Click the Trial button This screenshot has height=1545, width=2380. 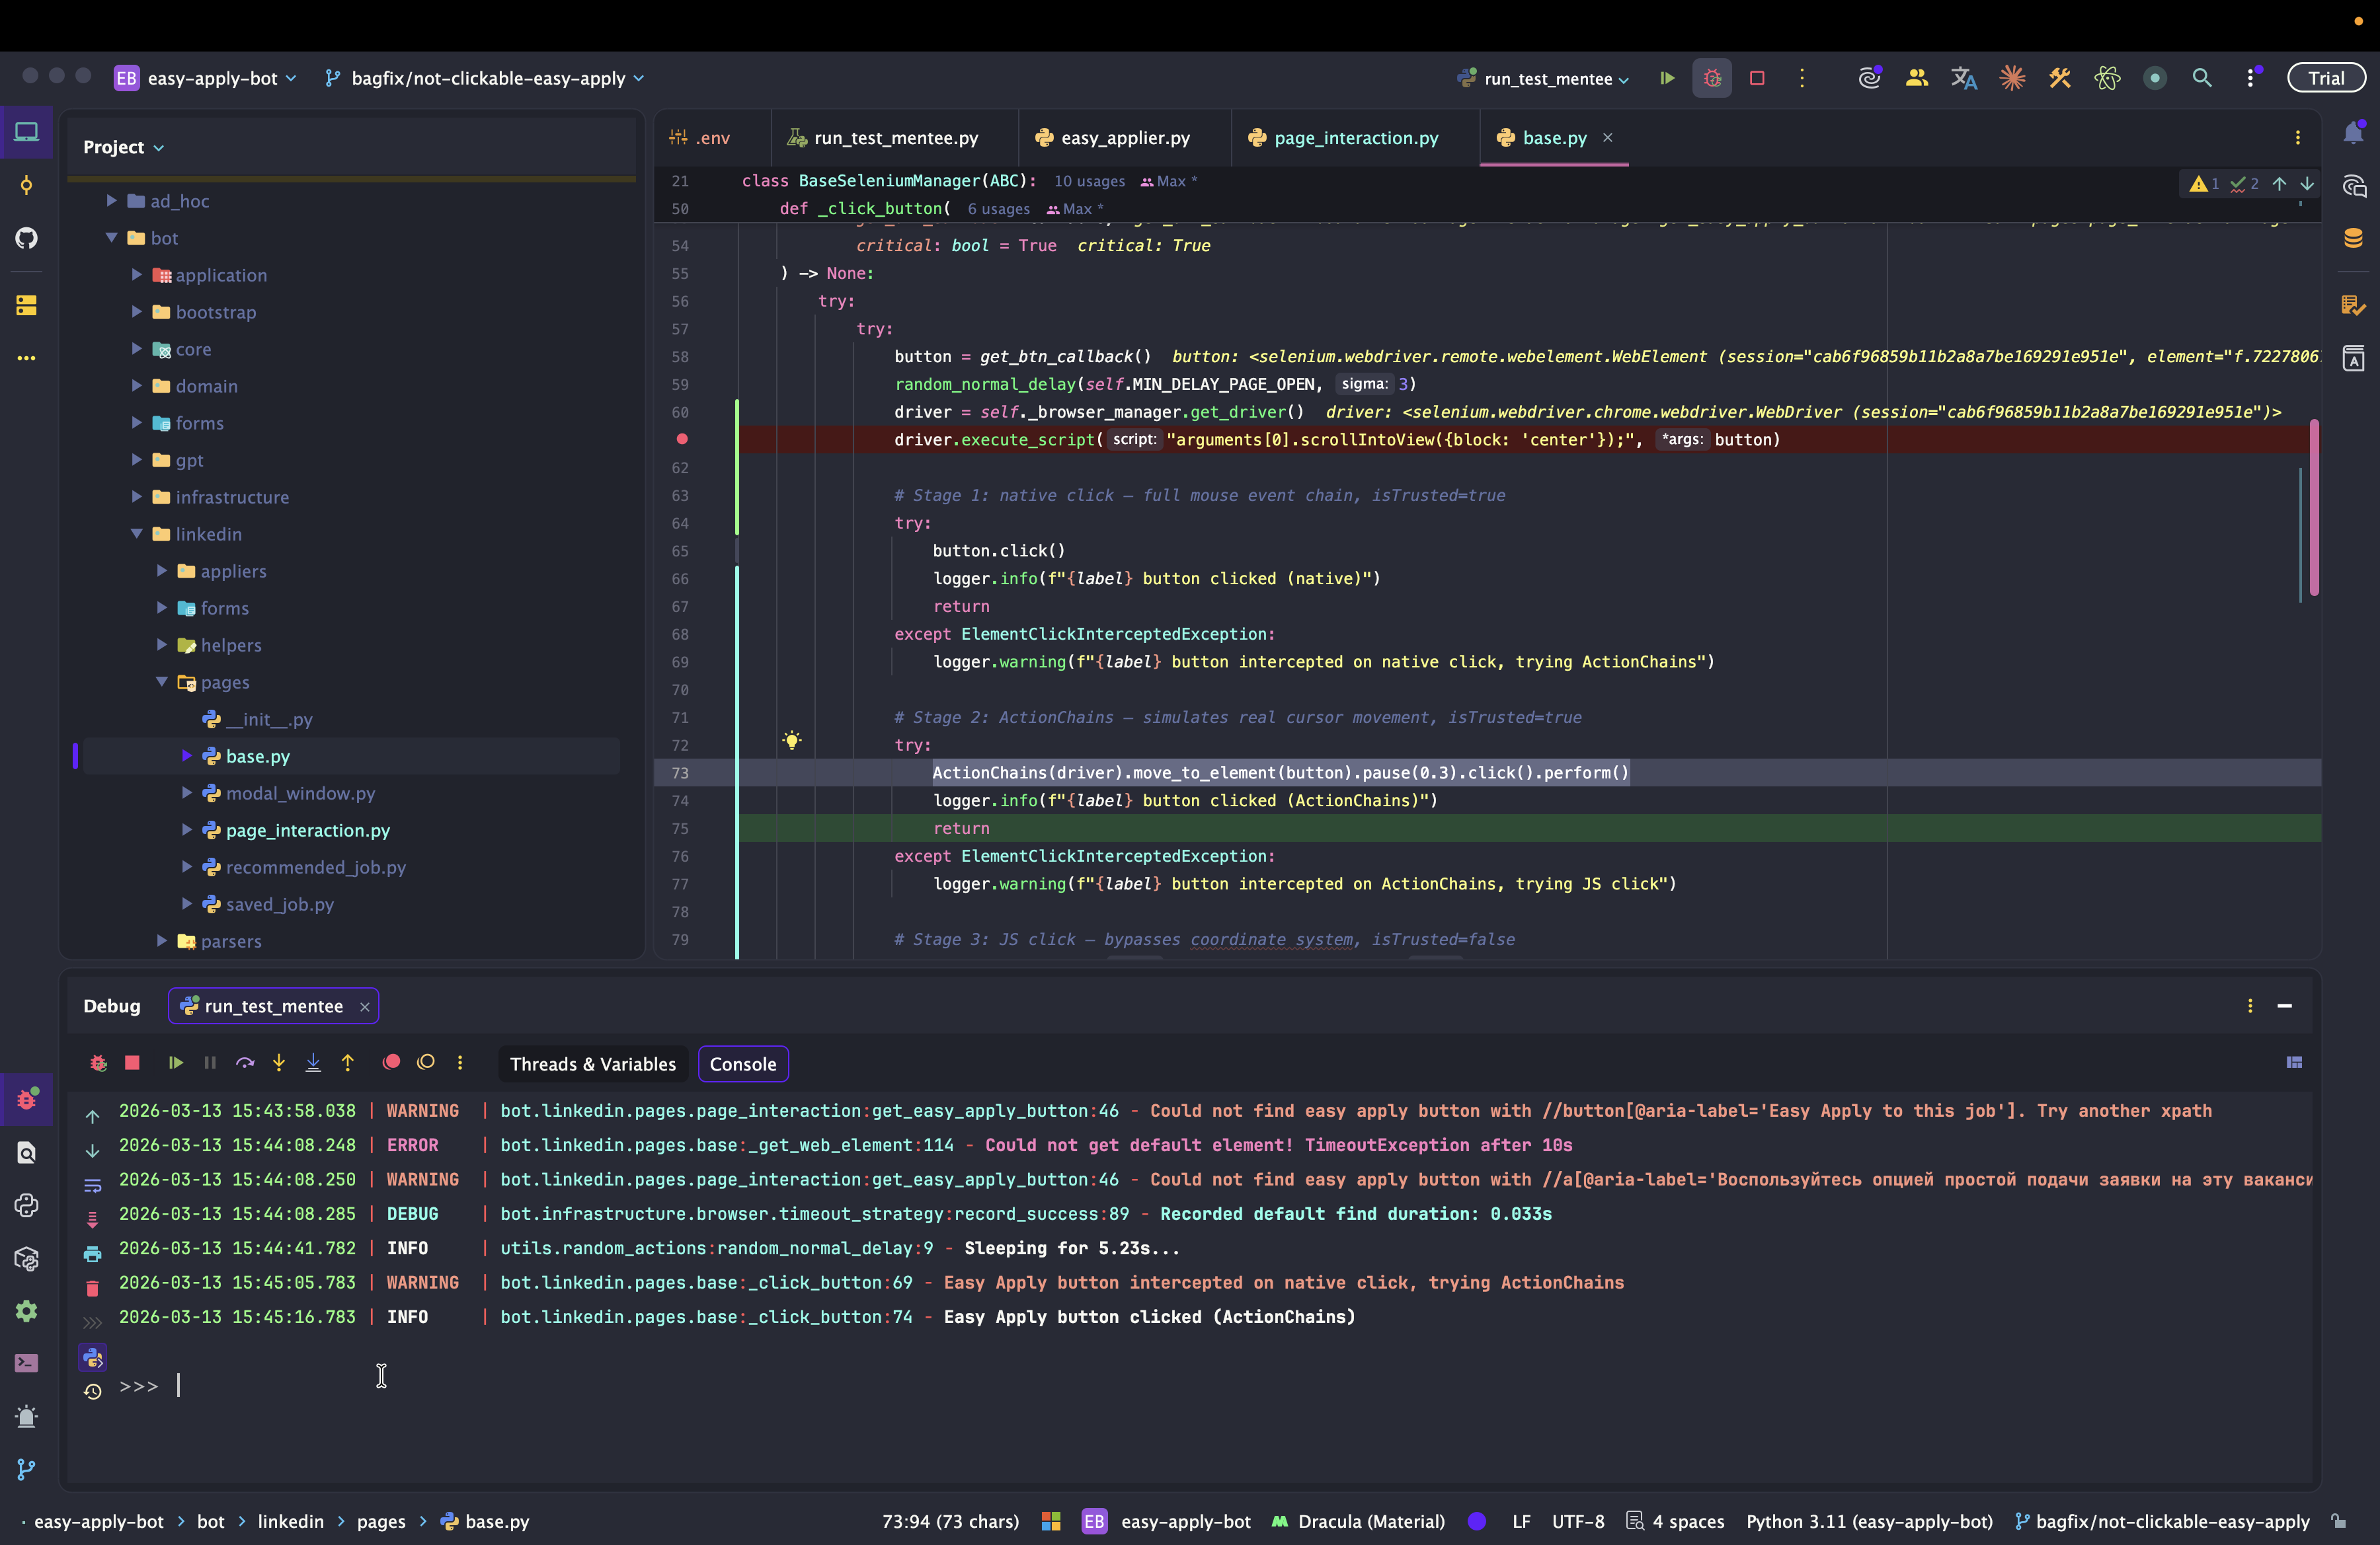click(x=2326, y=78)
